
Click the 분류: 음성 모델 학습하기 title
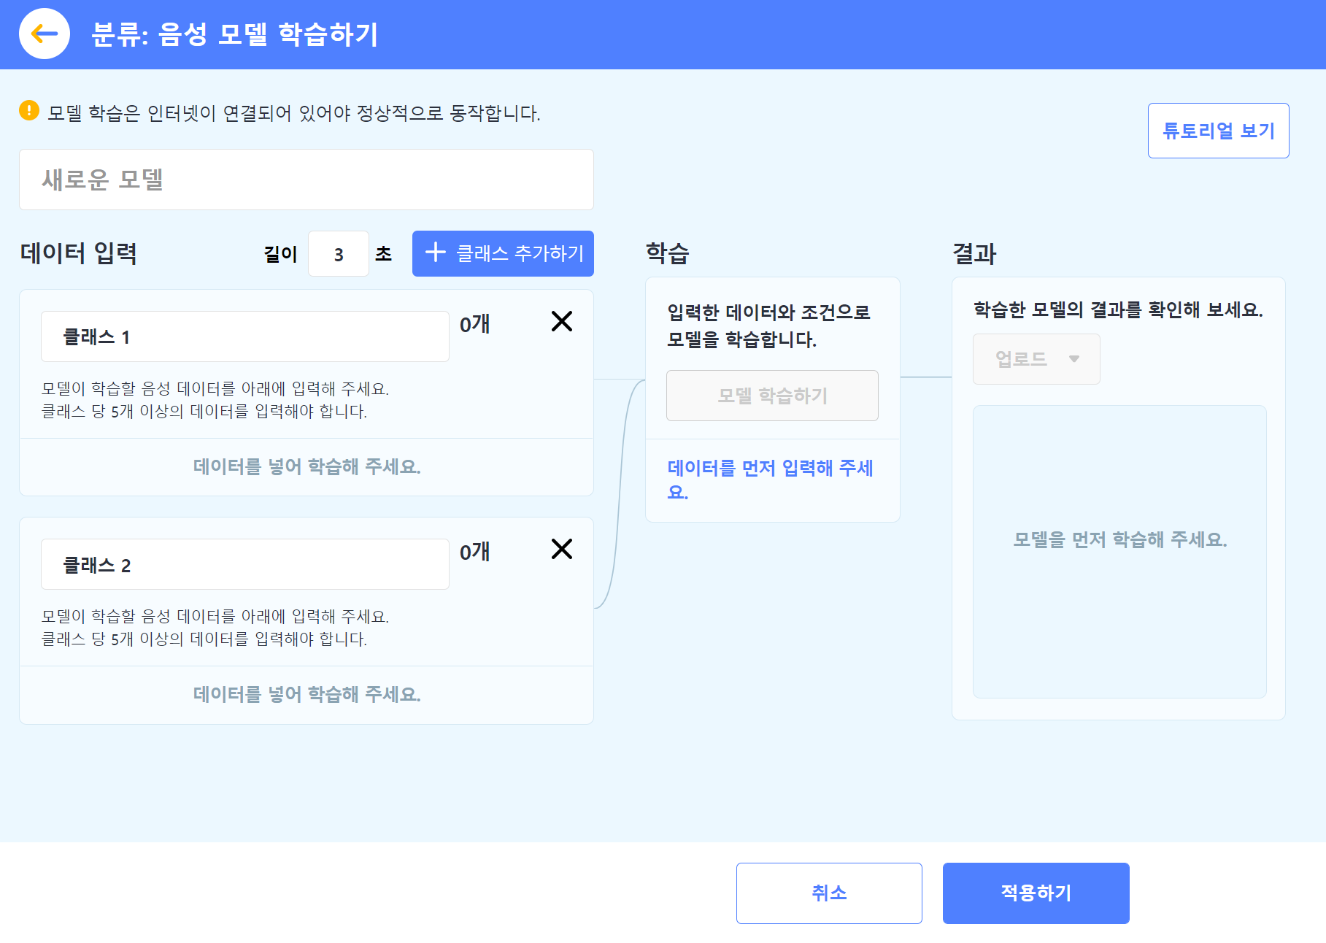click(x=235, y=34)
